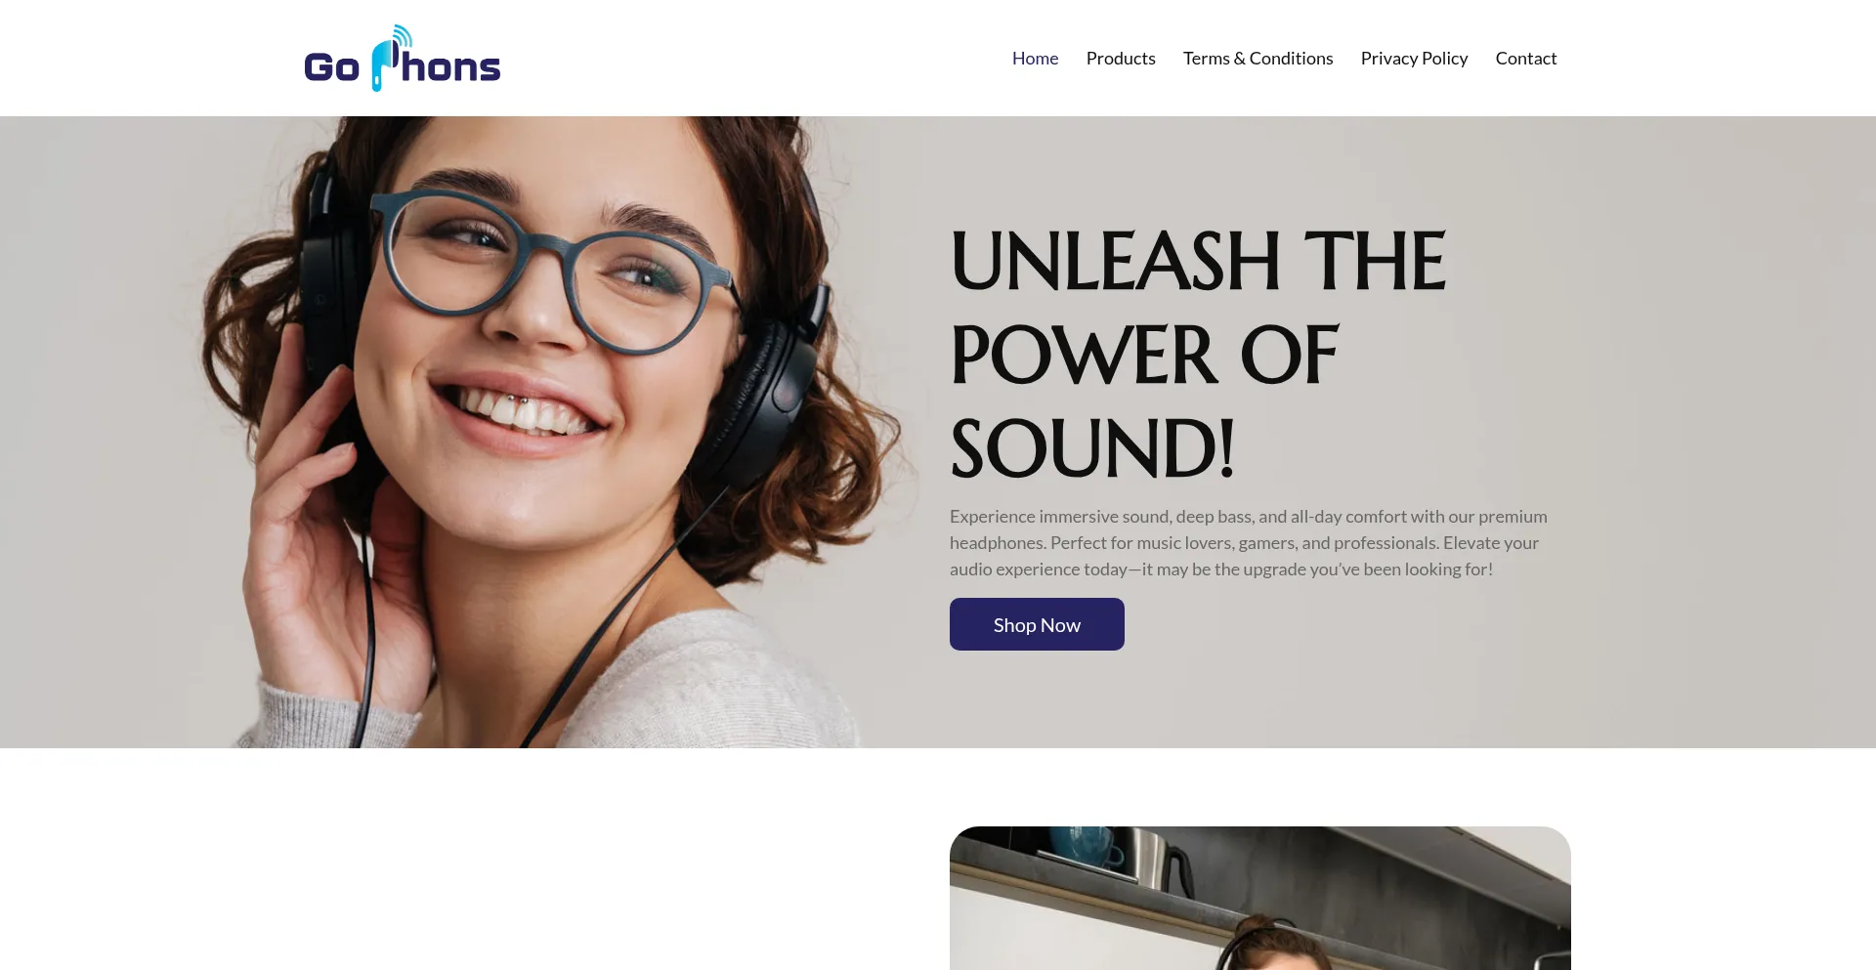Visit the Privacy Policy page
The width and height of the screenshot is (1876, 970).
point(1414,59)
